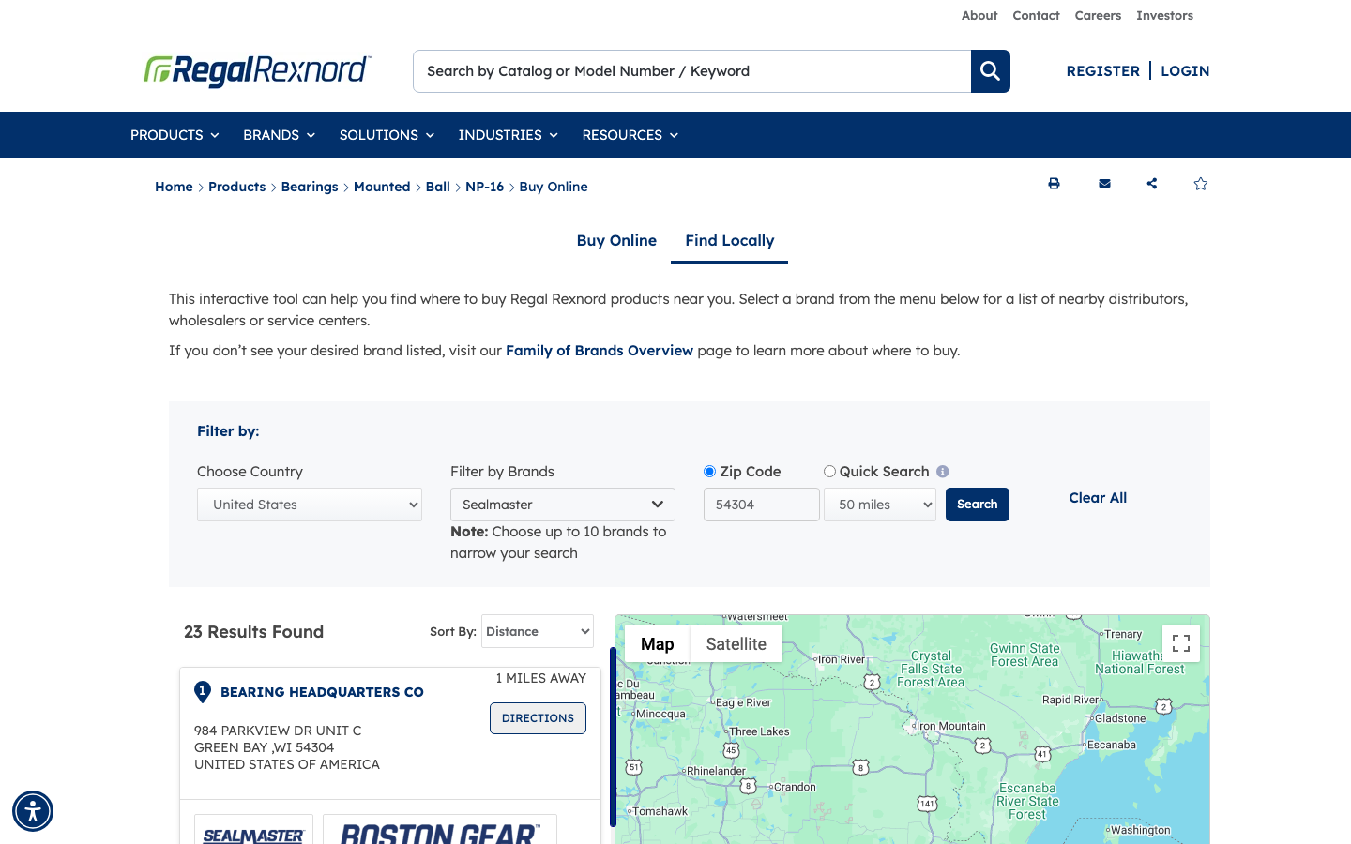Image resolution: width=1351 pixels, height=844 pixels.
Task: Focus the catalog keyword search field
Action: tap(692, 71)
